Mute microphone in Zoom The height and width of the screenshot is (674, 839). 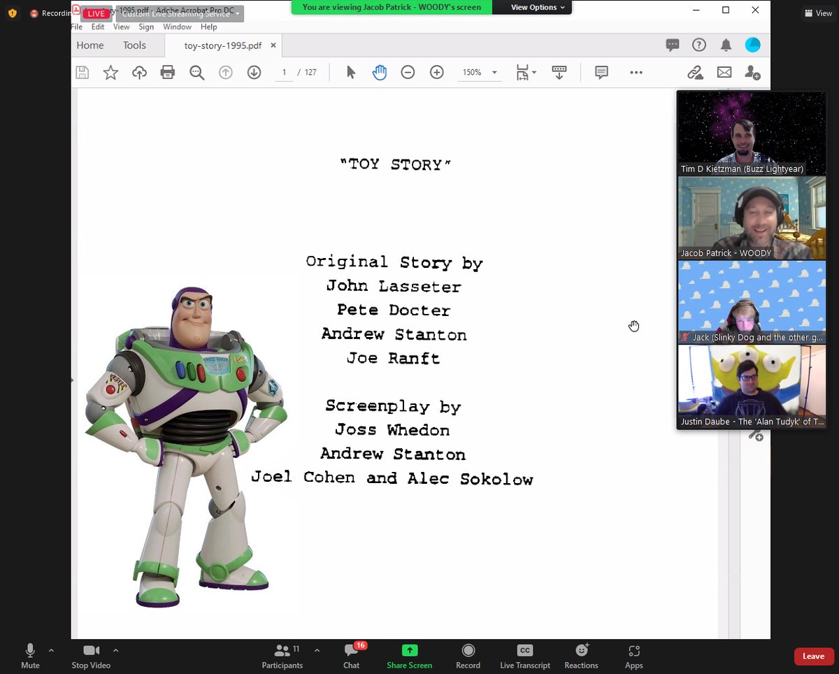(30, 657)
